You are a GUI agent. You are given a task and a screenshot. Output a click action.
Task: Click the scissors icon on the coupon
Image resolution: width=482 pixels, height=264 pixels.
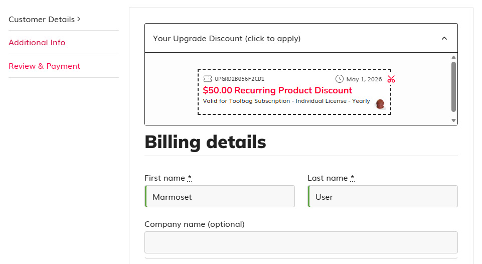point(392,79)
